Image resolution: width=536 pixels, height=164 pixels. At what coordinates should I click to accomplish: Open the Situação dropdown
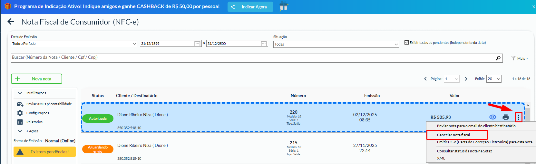(x=336, y=44)
